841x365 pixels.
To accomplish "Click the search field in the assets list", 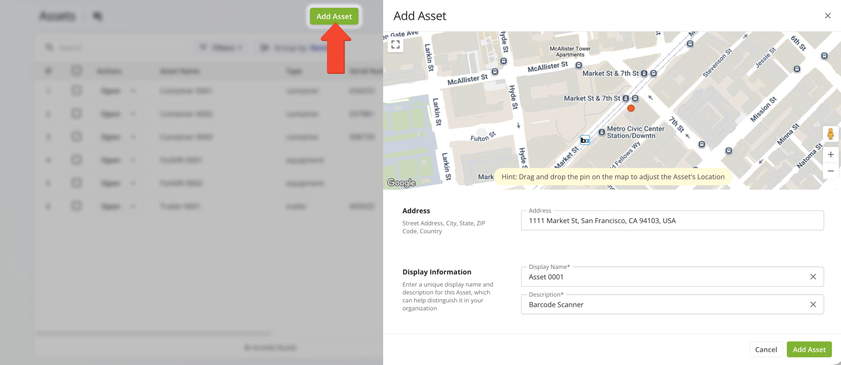I will pyautogui.click(x=115, y=48).
